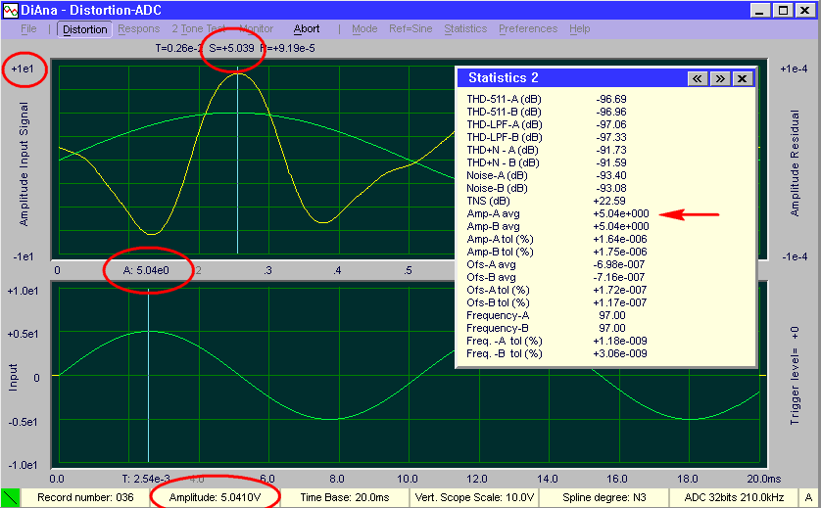Click the TNS (dB) row
The image size is (821, 508).
547,201
